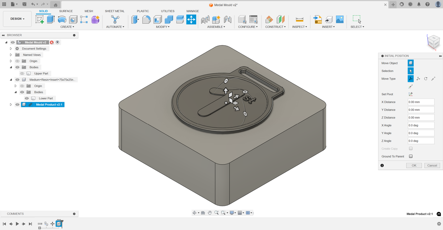Choose the Extrude tool in Create
Screen dimensions: 443x230
[x=51, y=19]
